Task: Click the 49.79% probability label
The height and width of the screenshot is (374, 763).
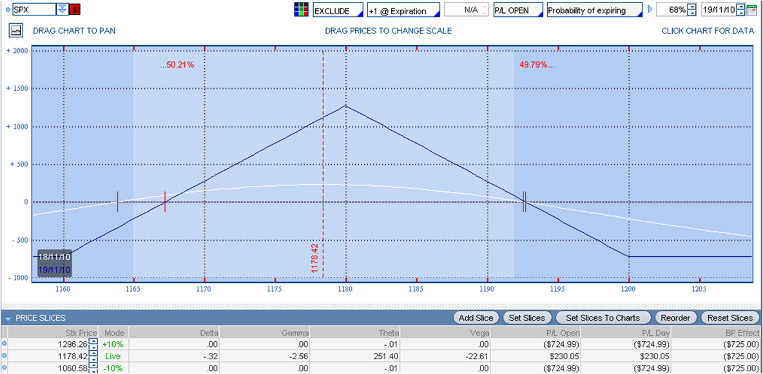Action: [x=537, y=64]
